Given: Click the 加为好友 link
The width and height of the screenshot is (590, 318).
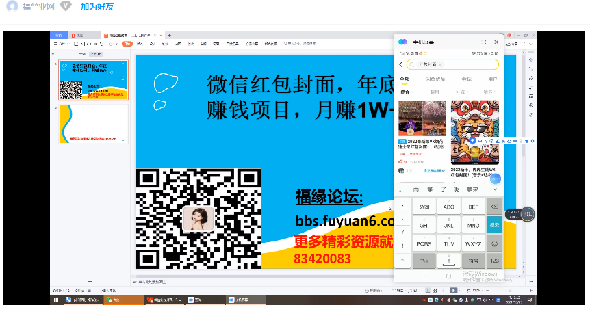Looking at the screenshot, I should pos(97,7).
